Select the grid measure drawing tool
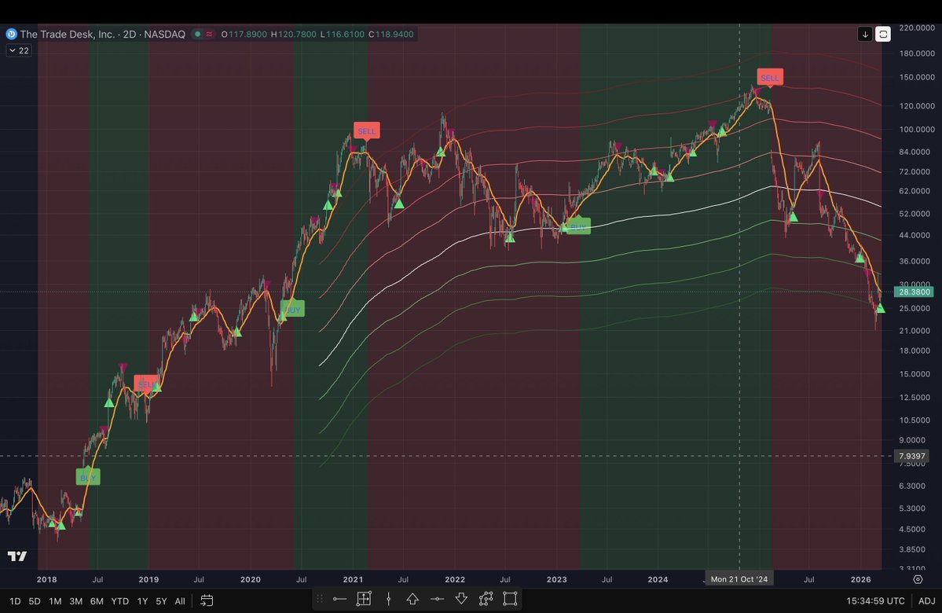Viewport: 942px width, 613px height. (364, 599)
